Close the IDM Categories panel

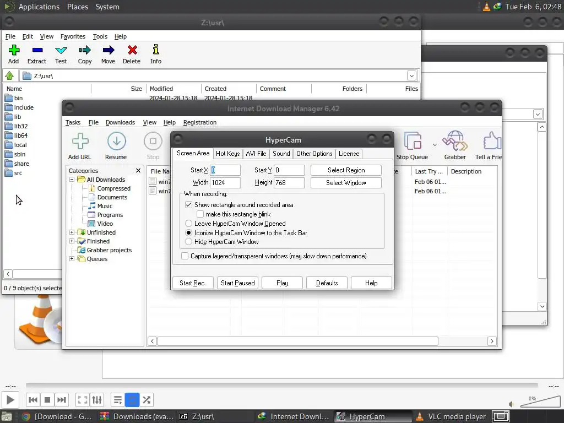pyautogui.click(x=138, y=171)
